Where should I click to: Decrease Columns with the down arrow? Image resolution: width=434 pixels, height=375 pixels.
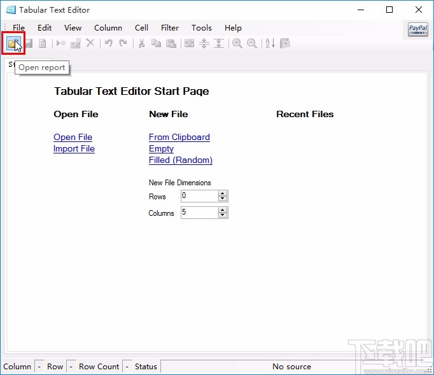click(223, 215)
